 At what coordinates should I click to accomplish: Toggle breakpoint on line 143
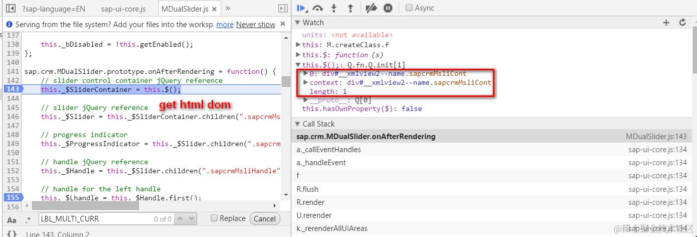[x=12, y=89]
